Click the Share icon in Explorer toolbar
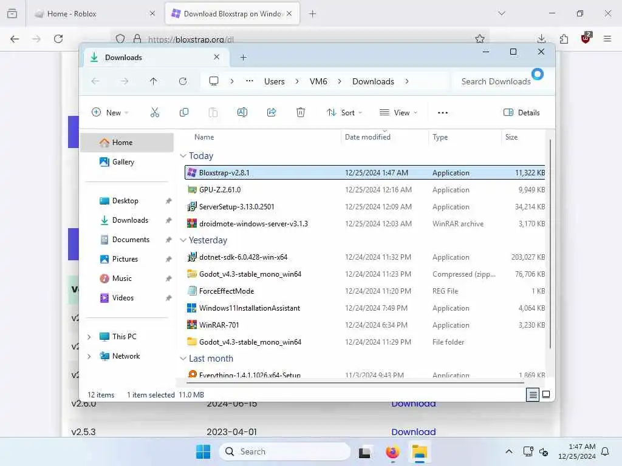 coord(272,112)
